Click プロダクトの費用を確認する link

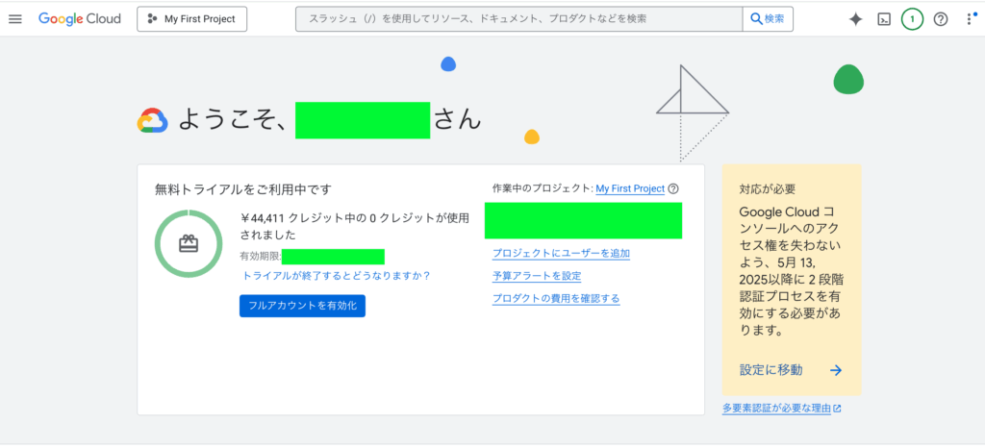coord(556,299)
